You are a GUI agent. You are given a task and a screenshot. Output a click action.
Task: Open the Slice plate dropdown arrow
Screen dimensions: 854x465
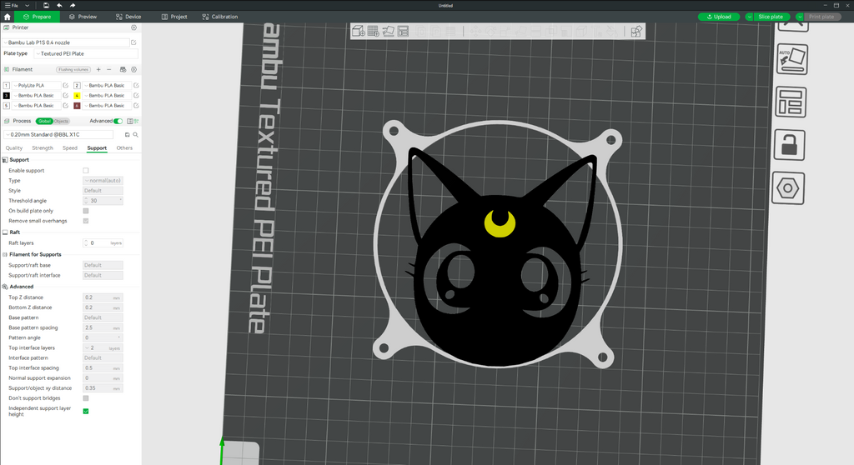(750, 17)
